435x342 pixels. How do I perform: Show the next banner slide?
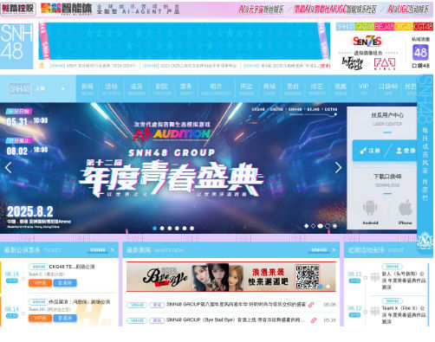[338, 167]
